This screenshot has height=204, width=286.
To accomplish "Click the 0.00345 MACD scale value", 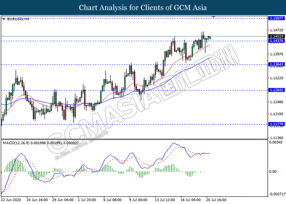I will point(276,142).
